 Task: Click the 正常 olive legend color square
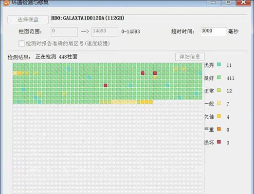219,90
